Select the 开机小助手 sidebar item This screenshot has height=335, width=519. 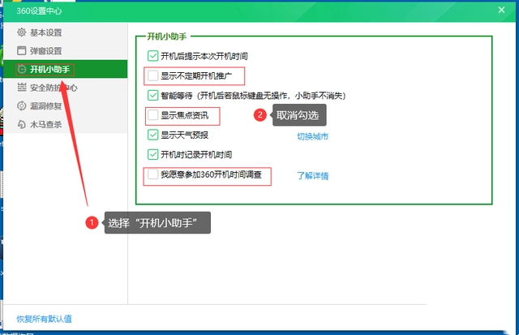(65, 69)
